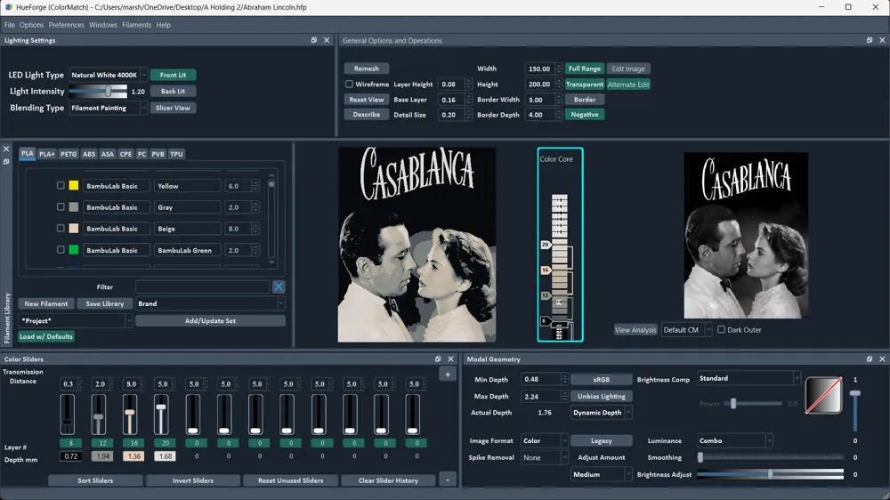The width and height of the screenshot is (890, 500).
Task: Tick the Gray filament checkbox
Action: click(61, 207)
